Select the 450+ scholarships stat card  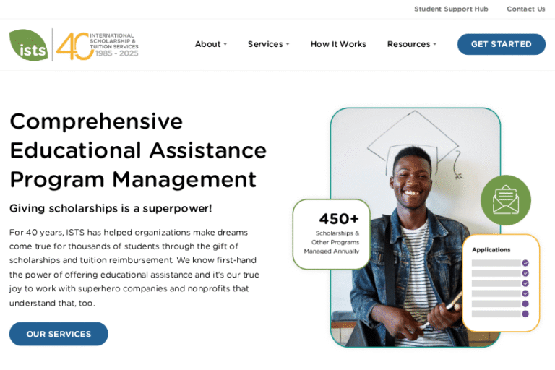(331, 233)
